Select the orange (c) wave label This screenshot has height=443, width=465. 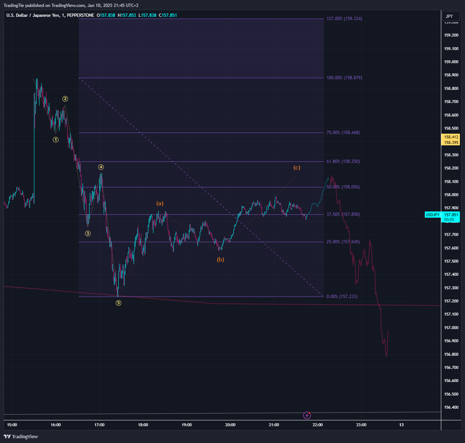(x=297, y=168)
